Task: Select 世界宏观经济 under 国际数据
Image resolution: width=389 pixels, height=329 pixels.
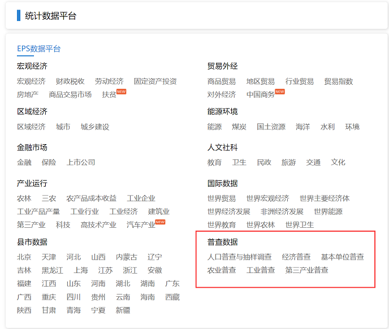Action: 267,198
